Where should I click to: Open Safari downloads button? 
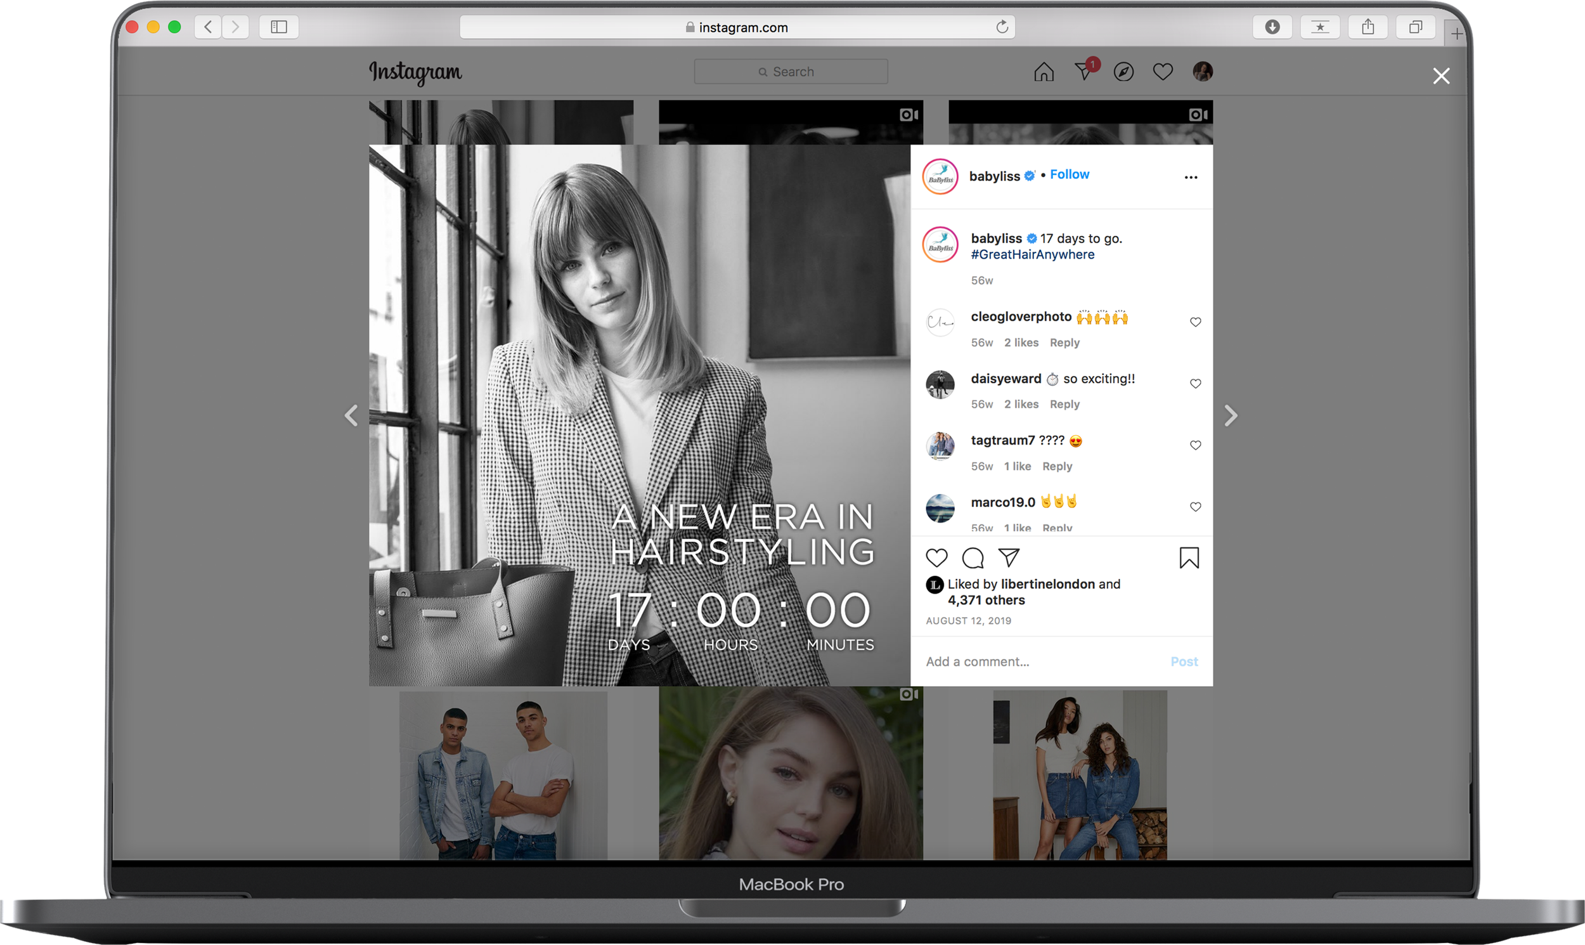click(1271, 27)
